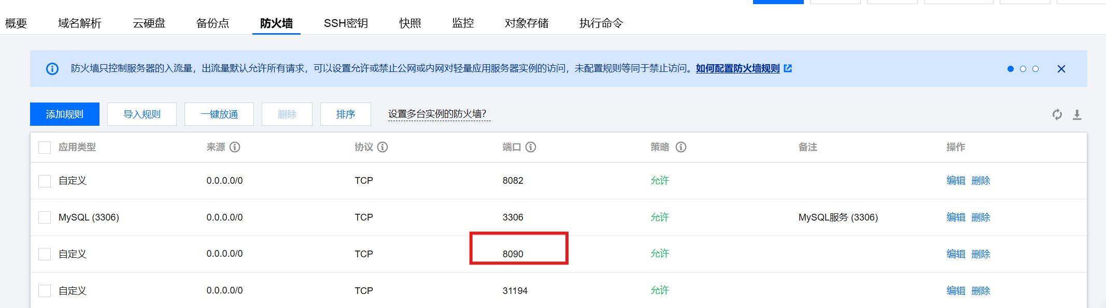The image size is (1106, 308).
Task: Switch to the SSH密钥 tab
Action: (x=346, y=23)
